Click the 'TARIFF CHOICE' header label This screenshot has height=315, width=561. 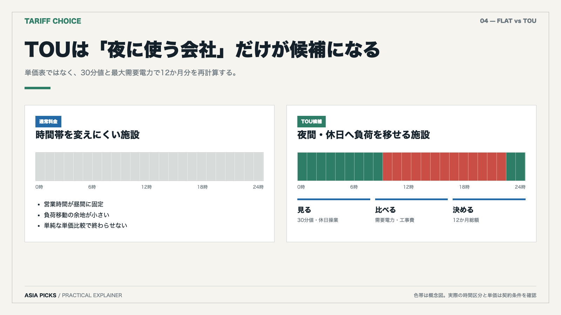53,21
